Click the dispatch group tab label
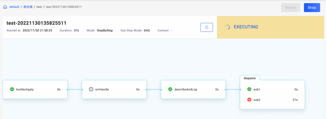 point(250,78)
